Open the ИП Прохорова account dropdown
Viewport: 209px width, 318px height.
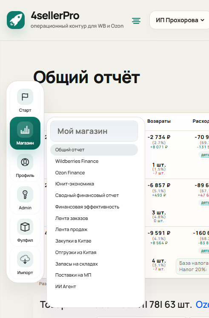180,20
